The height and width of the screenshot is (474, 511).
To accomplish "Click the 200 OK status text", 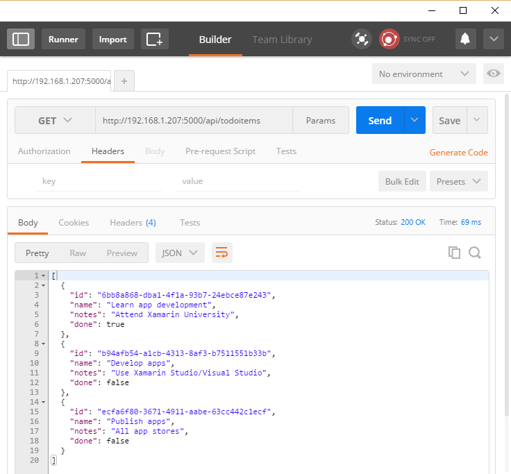I will [x=413, y=222].
